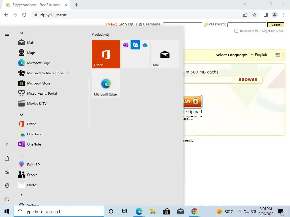
Task: Open the Select Language dropdown
Action: coord(266,55)
